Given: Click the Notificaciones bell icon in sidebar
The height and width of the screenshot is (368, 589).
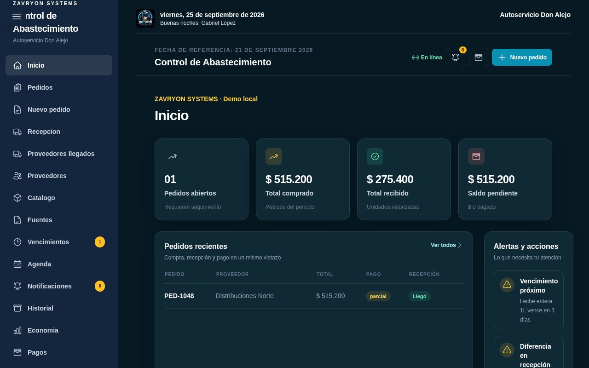Looking at the screenshot, I should point(17,286).
